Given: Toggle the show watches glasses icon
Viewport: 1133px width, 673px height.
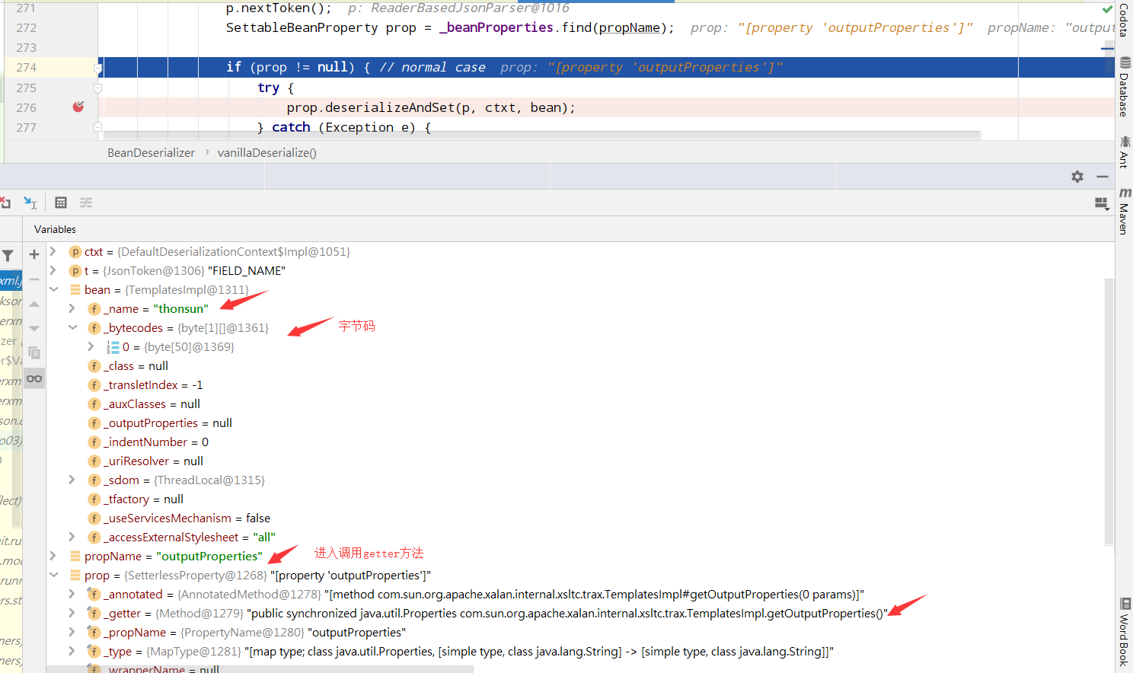Looking at the screenshot, I should (34, 378).
